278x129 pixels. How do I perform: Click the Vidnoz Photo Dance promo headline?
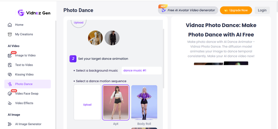point(221,30)
